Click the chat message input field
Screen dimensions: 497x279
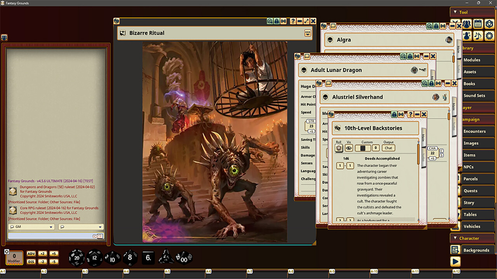(x=50, y=236)
